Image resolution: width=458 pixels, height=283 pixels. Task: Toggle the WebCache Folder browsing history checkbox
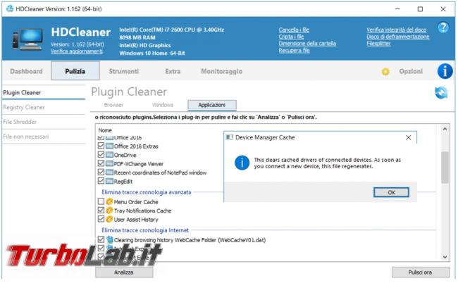[x=101, y=239]
